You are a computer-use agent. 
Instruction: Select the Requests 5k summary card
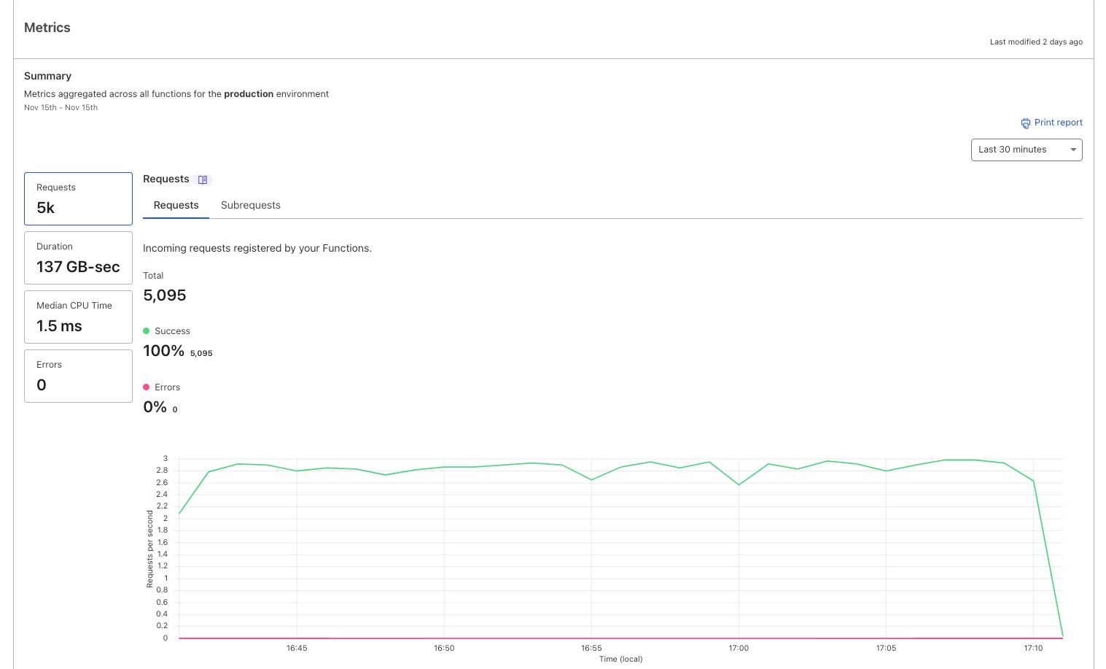[78, 198]
